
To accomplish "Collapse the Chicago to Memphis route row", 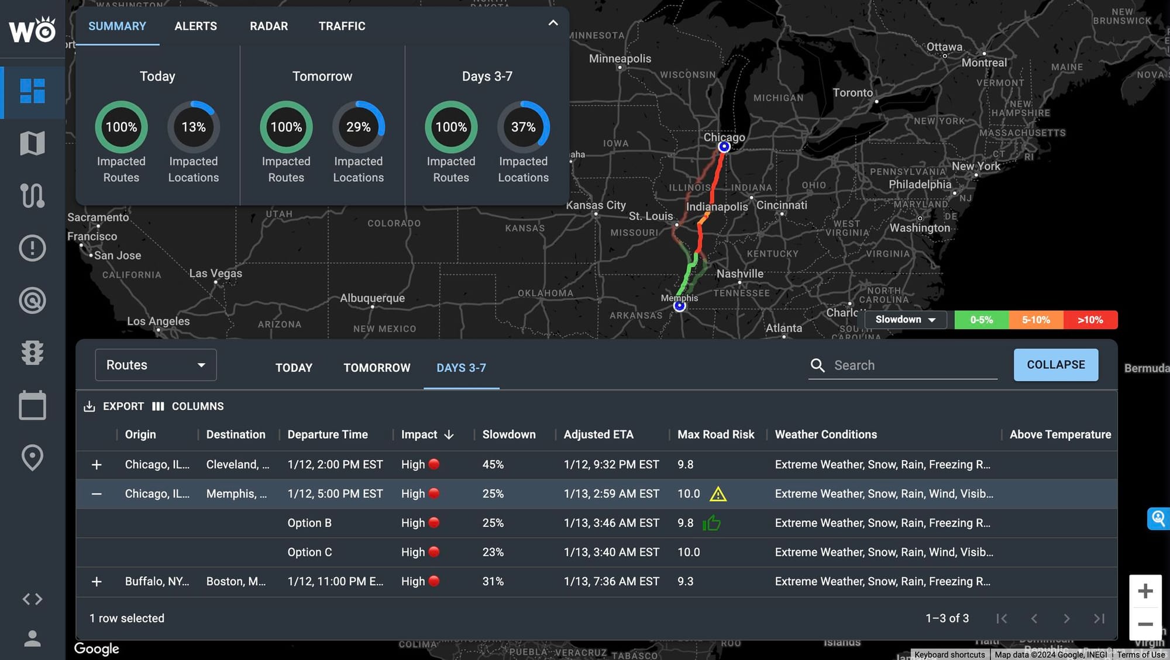I will (97, 494).
